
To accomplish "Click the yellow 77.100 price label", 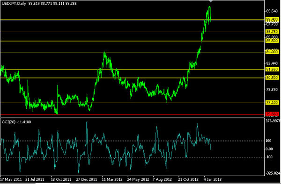I will coord(272,103).
